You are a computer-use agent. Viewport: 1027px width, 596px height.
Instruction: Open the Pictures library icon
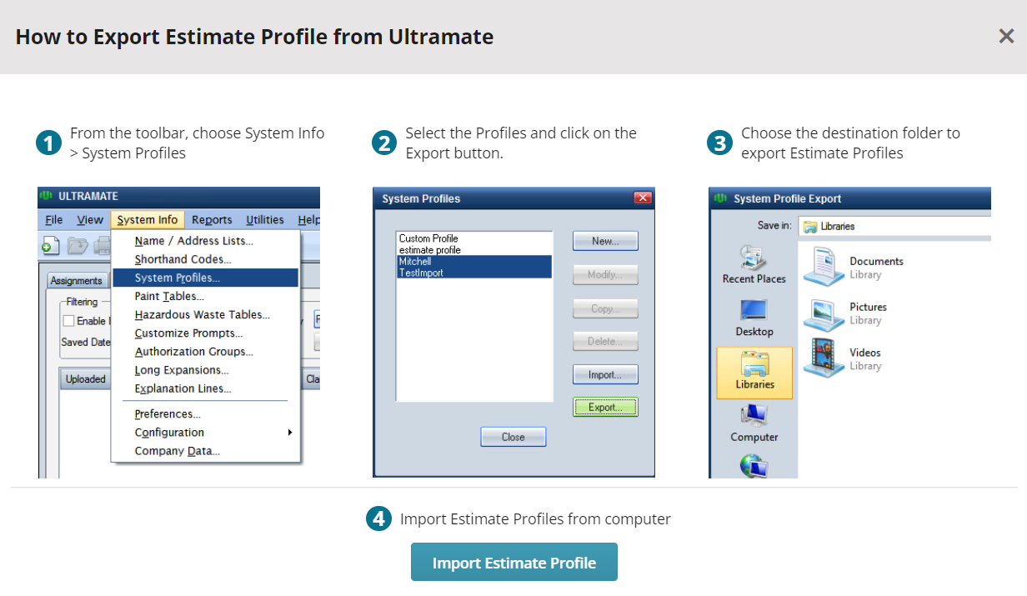824,313
